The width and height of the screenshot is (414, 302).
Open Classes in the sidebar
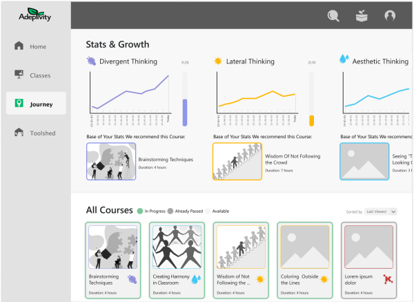tap(35, 75)
